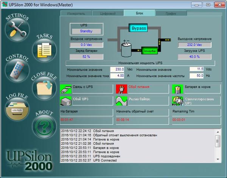Viewport: 227px width, 178px height.
Task: Click the green Inverter block
Action: [x=149, y=51]
